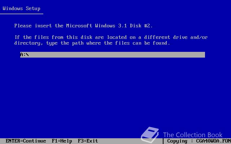Click the words can be found
This screenshot has width=231, height=144.
point(150,43)
